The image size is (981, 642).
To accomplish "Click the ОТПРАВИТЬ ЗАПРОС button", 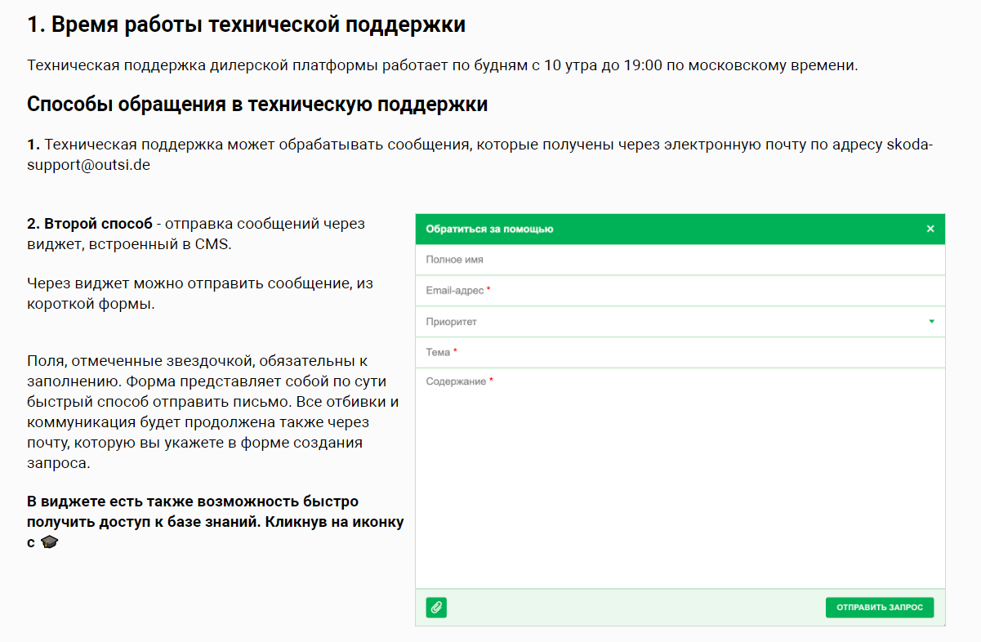I will coord(880,608).
